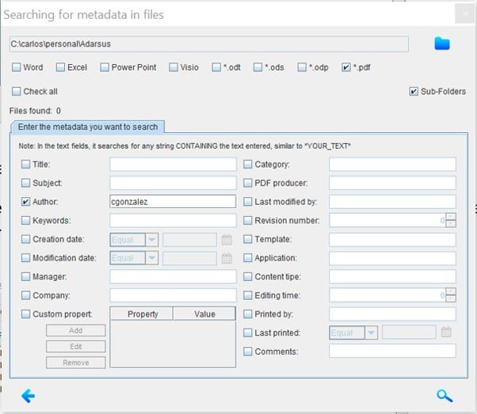477x414 pixels.
Task: Expand the Modification date comparison dropdown
Action: coord(151,258)
